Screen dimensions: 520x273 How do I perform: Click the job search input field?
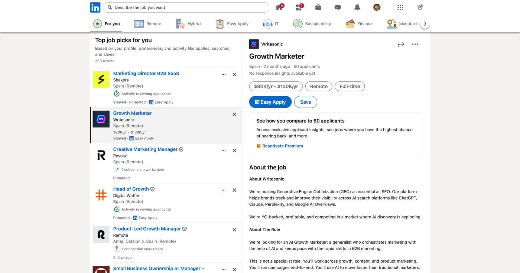186,7
